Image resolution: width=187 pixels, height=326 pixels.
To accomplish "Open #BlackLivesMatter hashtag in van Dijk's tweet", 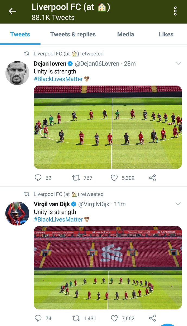I will [58, 220].
